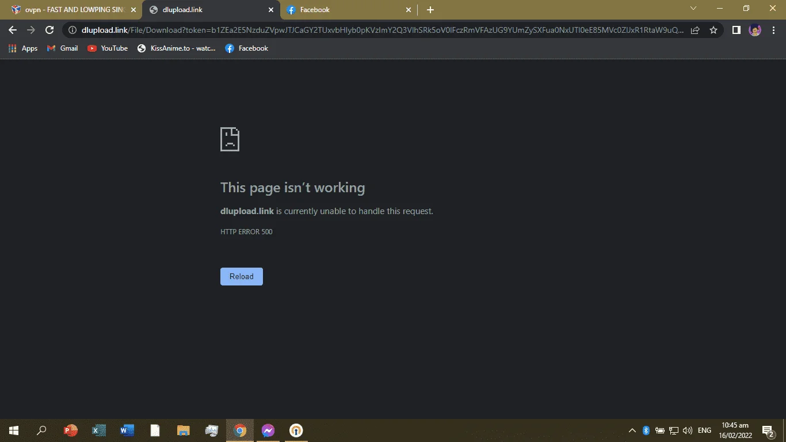Screen dimensions: 786x442
Task: Click the Chrome taskbar icon
Action: click(x=240, y=430)
